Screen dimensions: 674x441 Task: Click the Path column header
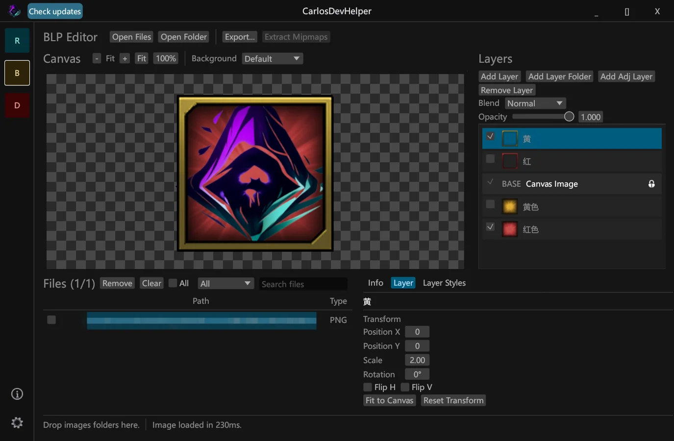point(200,301)
